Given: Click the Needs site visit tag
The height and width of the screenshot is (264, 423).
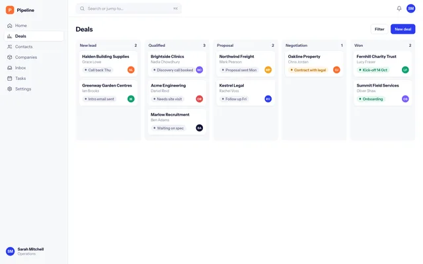Looking at the screenshot, I should tap(167, 99).
